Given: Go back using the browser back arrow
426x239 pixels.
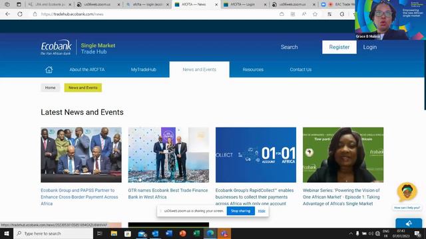Looking at the screenshot, I should (x=7, y=14).
